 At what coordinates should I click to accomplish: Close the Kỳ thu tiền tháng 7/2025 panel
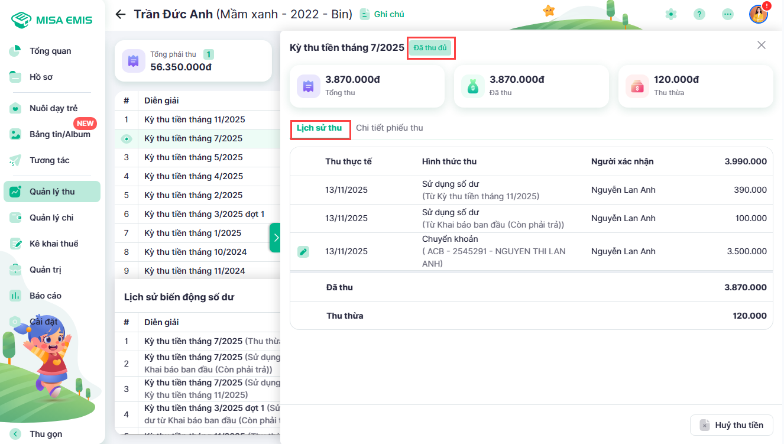762,45
